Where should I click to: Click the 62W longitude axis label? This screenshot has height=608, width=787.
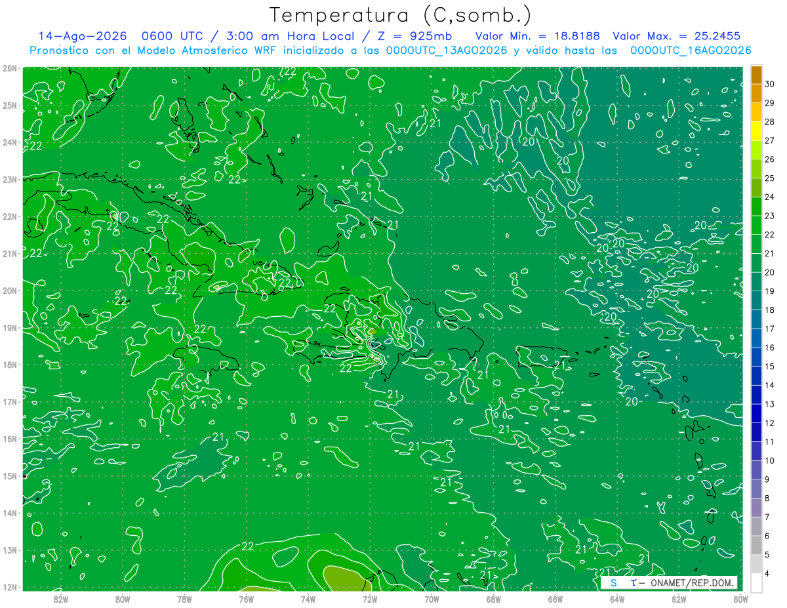click(679, 598)
